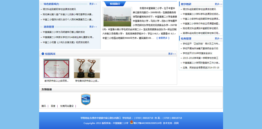Viewport: 262px width, 129px height.
Task: Click the police badge icon beside ICP number
Action: click(132, 122)
